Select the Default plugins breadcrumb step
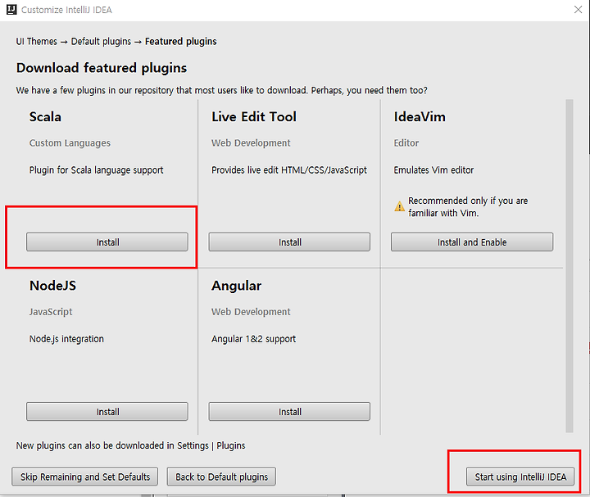Screen dimensions: 590x497 point(102,42)
